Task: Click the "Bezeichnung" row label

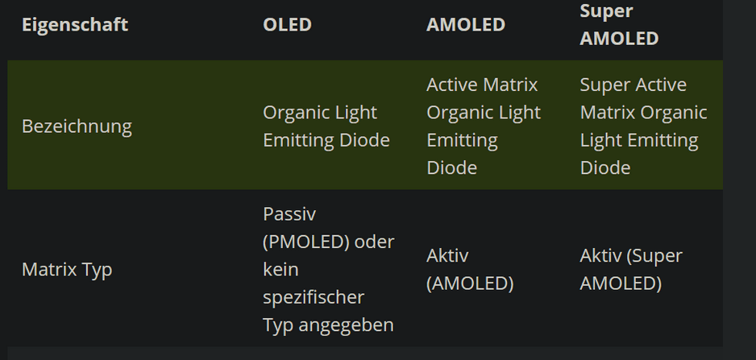Action: [77, 126]
